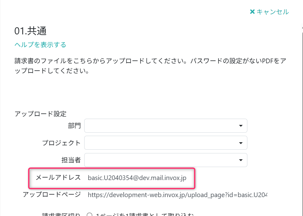
Task: Open the ヘルプを表示する help link
Action: pos(40,45)
